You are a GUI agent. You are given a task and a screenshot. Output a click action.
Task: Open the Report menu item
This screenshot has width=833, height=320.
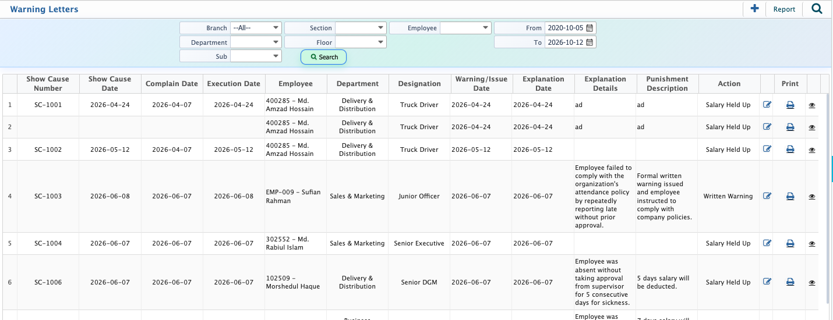point(784,9)
